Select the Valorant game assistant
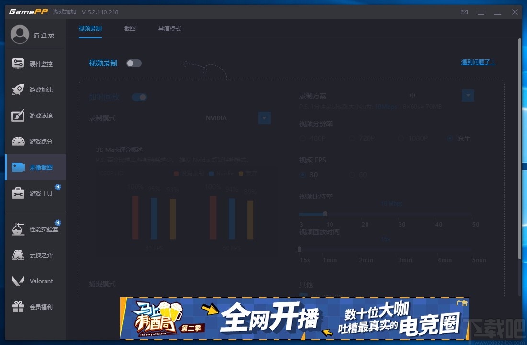The height and width of the screenshot is (345, 527). click(x=31, y=281)
